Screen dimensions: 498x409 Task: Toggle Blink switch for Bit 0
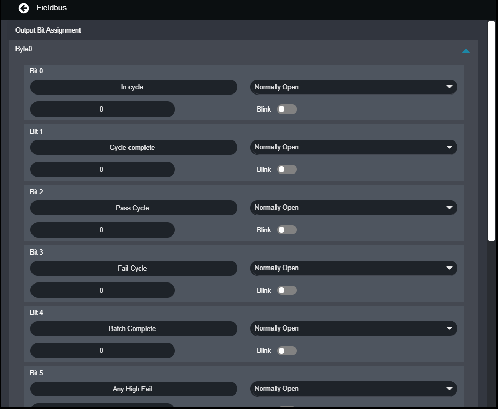pos(287,109)
